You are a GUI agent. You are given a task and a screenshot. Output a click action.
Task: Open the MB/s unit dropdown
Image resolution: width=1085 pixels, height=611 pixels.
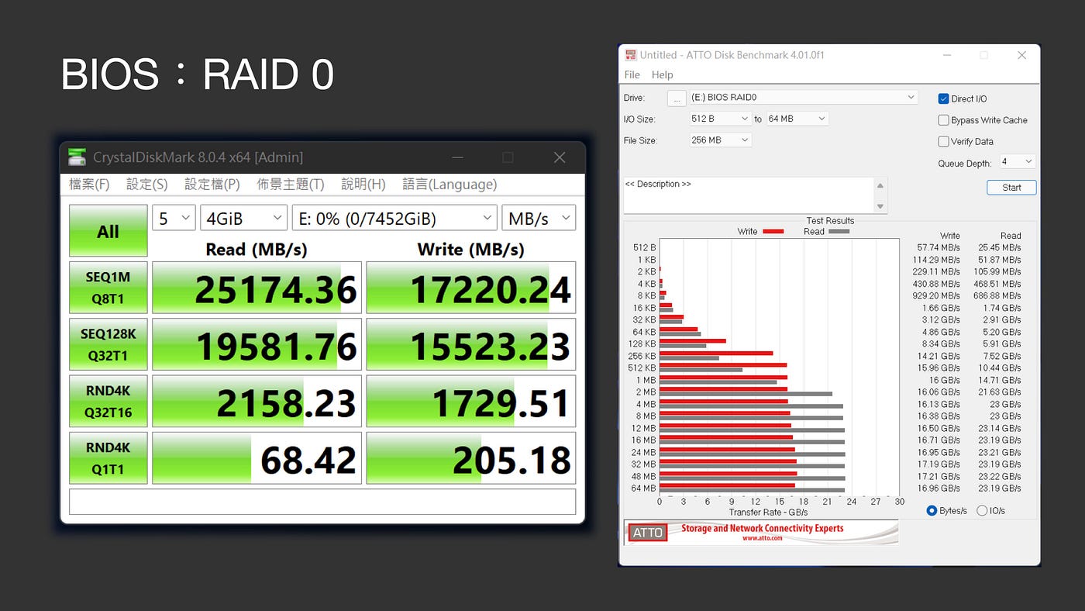coord(539,218)
